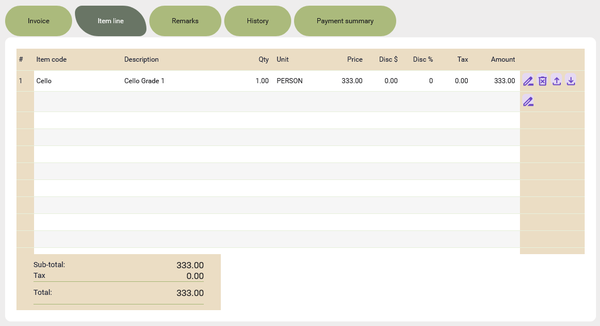The height and width of the screenshot is (326, 600).
Task: Move the Cello line up
Action: point(556,81)
